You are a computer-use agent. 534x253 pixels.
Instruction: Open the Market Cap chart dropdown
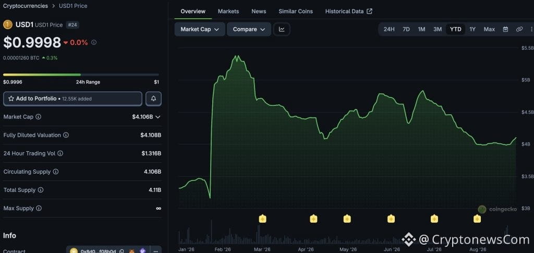200,29
